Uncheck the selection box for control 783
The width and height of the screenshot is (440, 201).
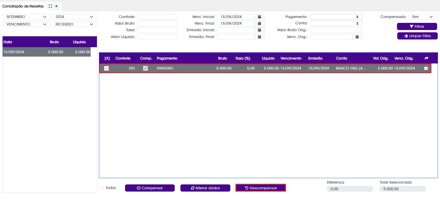[x=106, y=68]
